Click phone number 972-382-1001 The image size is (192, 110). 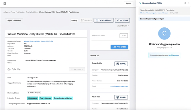click(x=122, y=81)
